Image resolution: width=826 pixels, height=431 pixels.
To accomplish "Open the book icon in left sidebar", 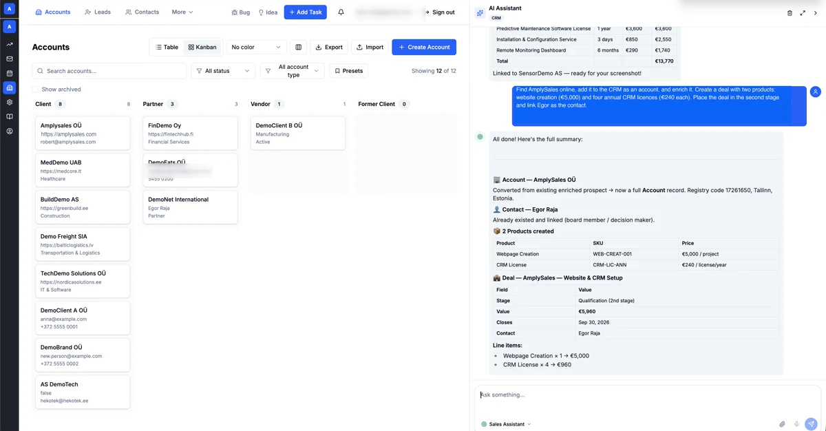I will click(10, 116).
